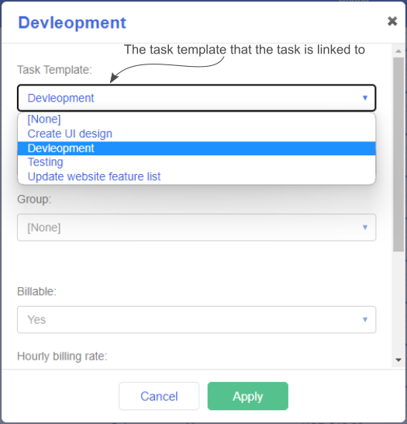The width and height of the screenshot is (407, 424).
Task: Expand the Billable dropdown arrow
Action: [365, 319]
